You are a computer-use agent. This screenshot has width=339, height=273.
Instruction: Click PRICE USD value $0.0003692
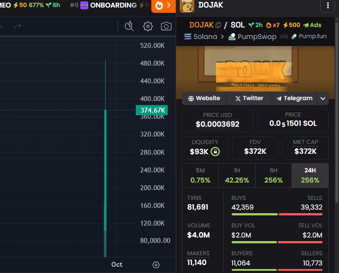coord(217,124)
